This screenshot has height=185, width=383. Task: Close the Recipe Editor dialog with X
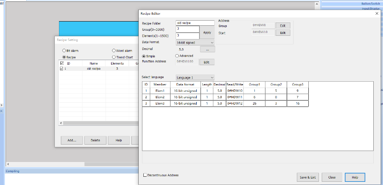pos(377,14)
